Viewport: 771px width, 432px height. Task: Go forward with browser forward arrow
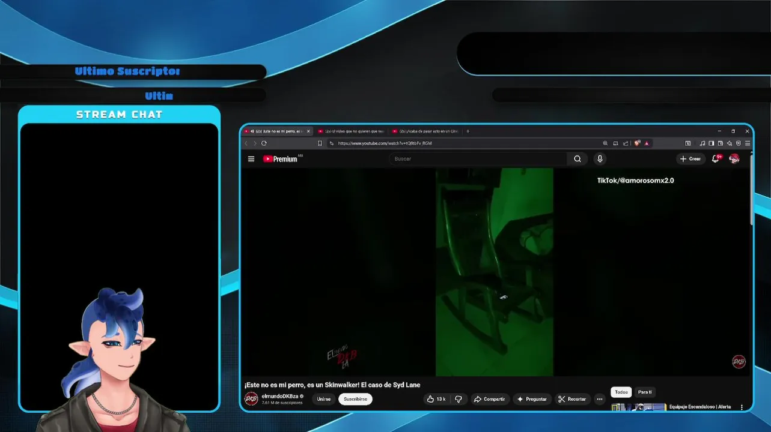point(255,143)
